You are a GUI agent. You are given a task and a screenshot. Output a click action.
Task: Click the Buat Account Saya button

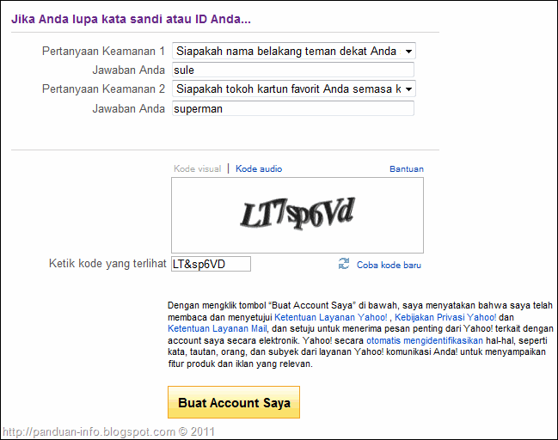[234, 402]
